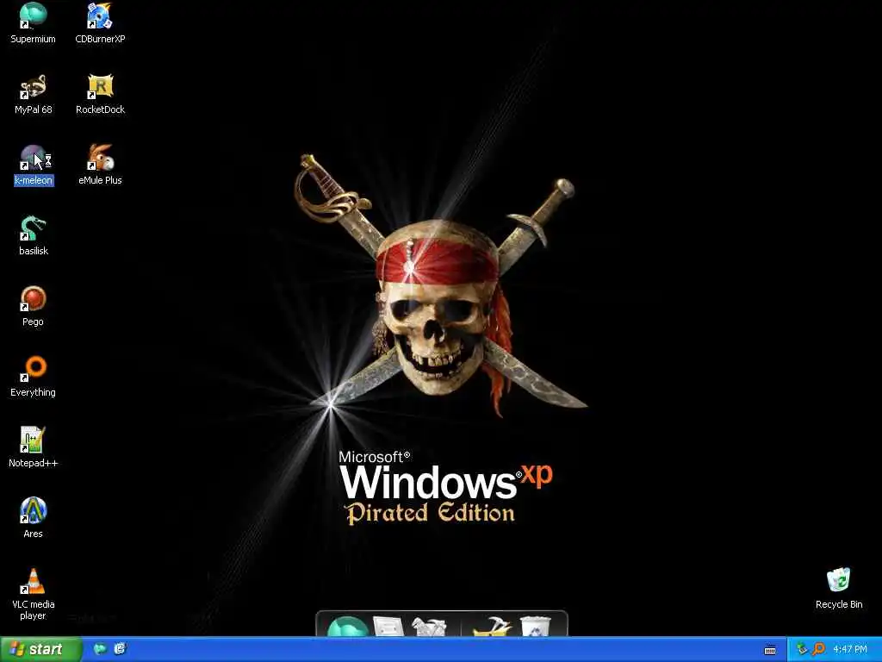This screenshot has width=882, height=662.
Task: Launch eMule Plus from the desktop
Action: [x=100, y=165]
